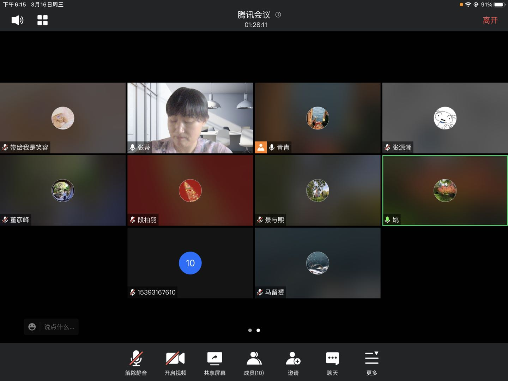This screenshot has width=508, height=381.
Task: Tap the battery indicator in status bar
Action: coord(500,5)
